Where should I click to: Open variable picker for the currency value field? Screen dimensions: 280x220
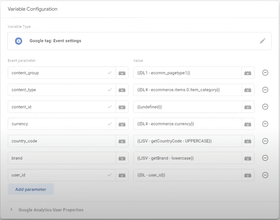(248, 124)
